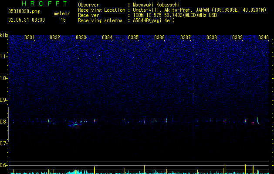Select the Ogata-vill. Akita-Pref. JAPAN location text
Viewport: 274px width, 174px height.
[x=200, y=10]
